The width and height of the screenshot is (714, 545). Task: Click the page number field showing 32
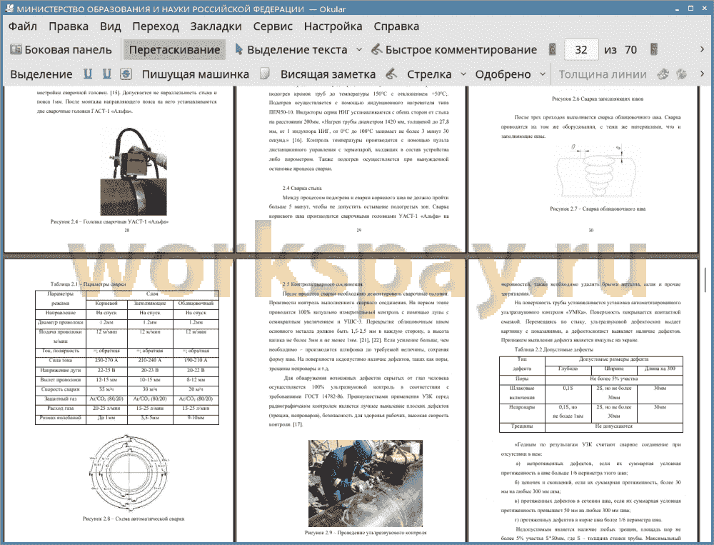point(581,50)
